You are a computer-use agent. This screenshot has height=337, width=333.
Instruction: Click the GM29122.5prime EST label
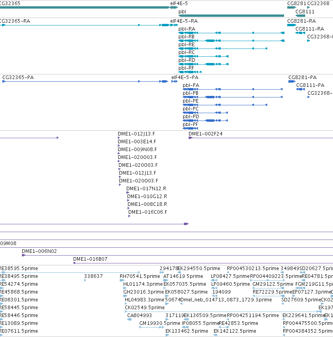coord(273,284)
